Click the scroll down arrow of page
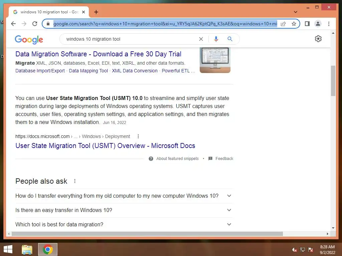 pos(333,228)
